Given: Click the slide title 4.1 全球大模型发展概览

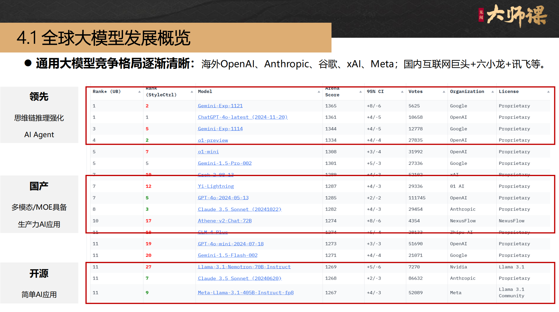Looking at the screenshot, I should pos(103,38).
